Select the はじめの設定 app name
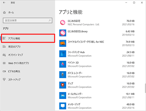The width and height of the screenshot is (146, 111). tap(74, 21)
